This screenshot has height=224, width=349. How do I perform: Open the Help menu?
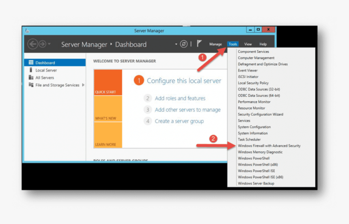click(263, 44)
